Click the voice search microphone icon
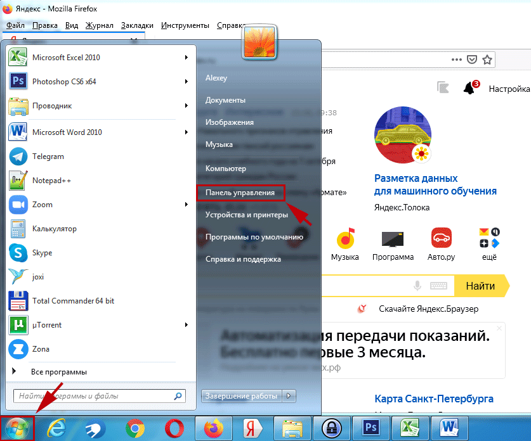 click(x=417, y=286)
